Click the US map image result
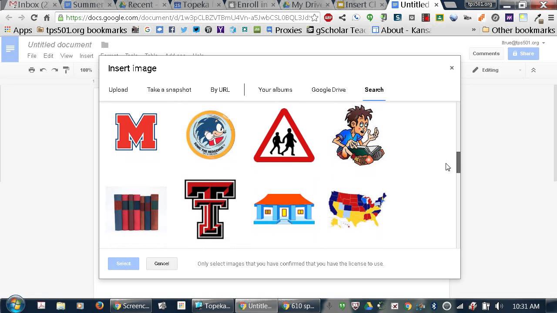 click(x=357, y=210)
